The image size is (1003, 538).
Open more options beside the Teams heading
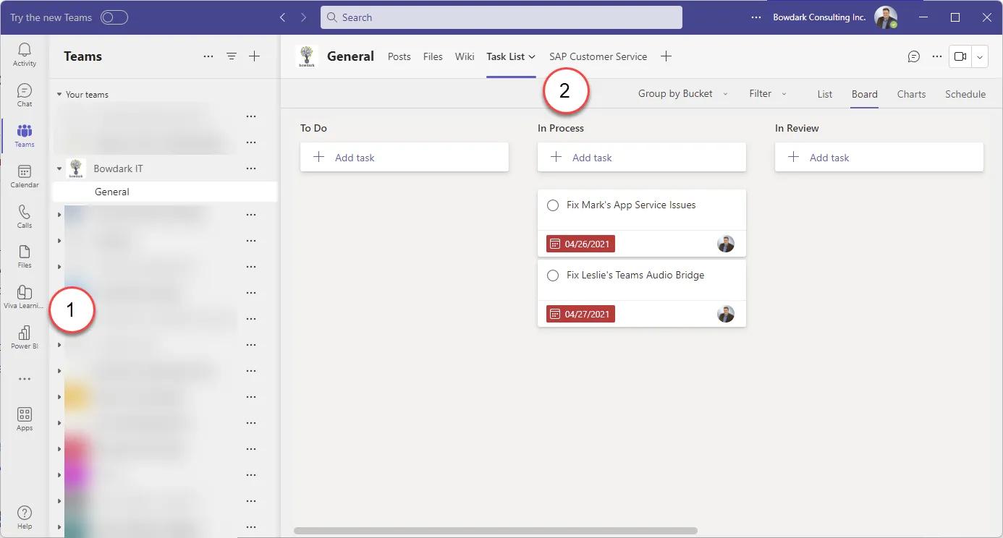[208, 56]
